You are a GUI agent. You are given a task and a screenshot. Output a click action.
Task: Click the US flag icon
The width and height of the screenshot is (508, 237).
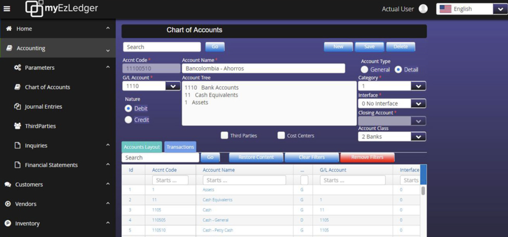[x=445, y=9]
